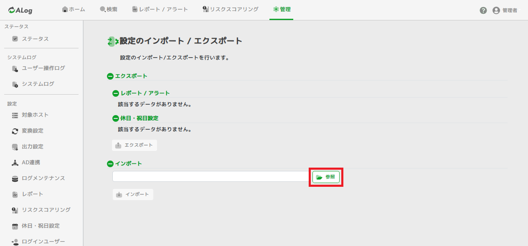This screenshot has width=528, height=246.
Task: Click the ユーザー操作ログ document icon
Action: click(x=15, y=68)
